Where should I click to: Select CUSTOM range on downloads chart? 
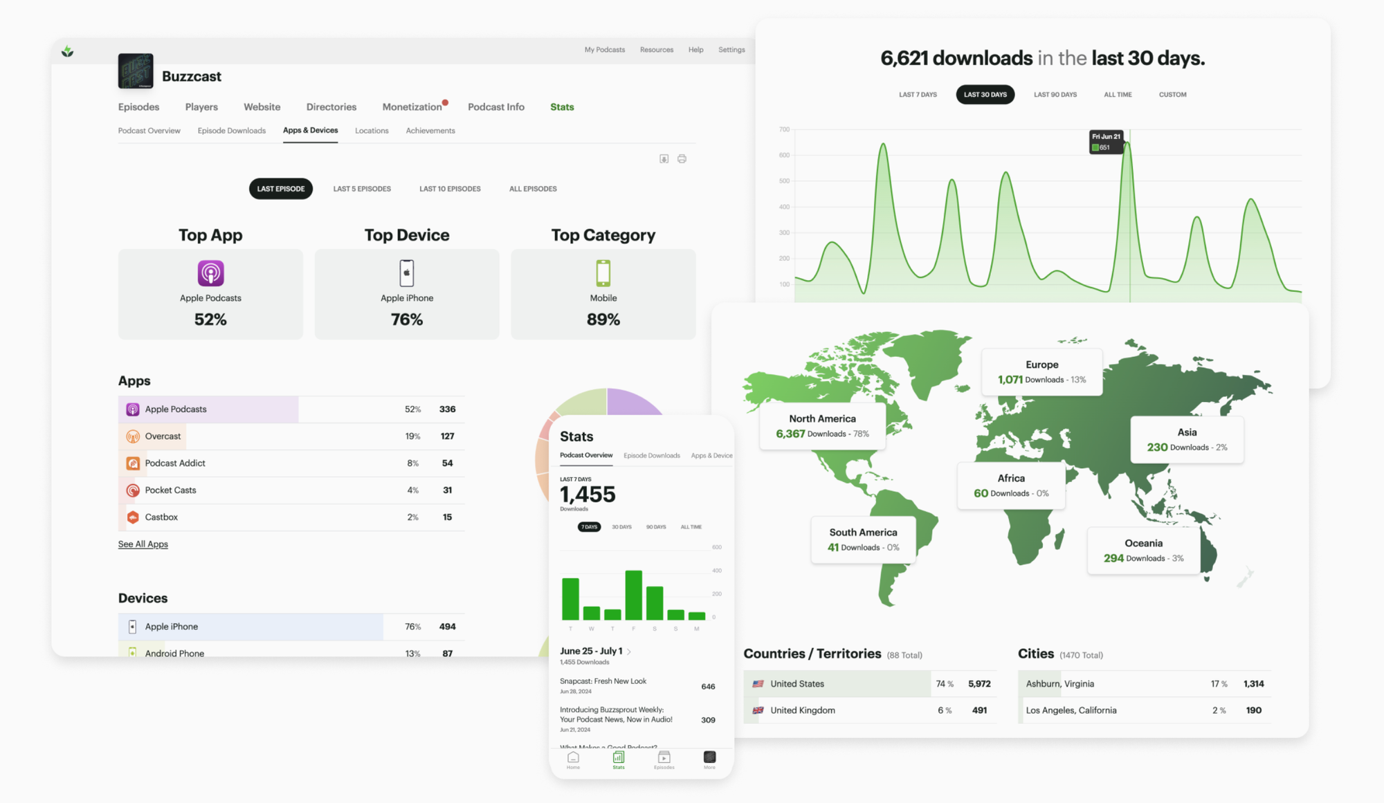1172,95
